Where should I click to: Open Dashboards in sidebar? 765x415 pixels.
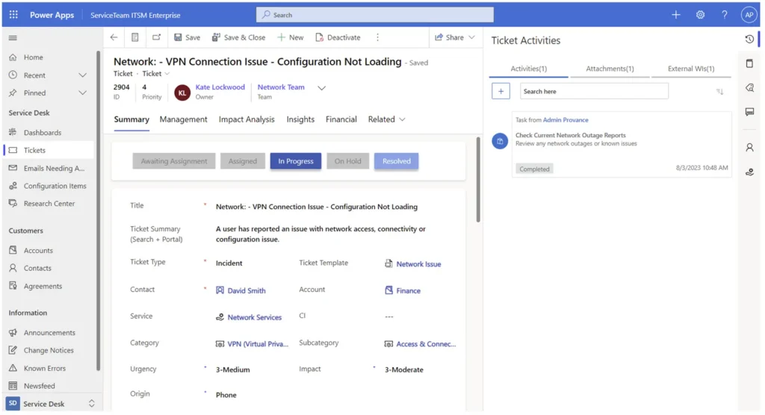[43, 132]
